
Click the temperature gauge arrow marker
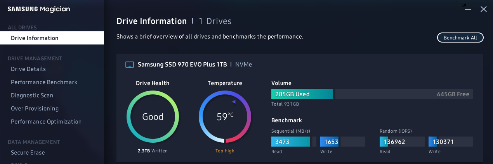234,102
